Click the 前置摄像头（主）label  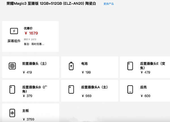coord(34,64)
